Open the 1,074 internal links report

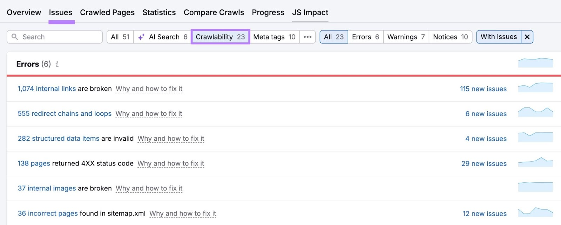tap(47, 89)
